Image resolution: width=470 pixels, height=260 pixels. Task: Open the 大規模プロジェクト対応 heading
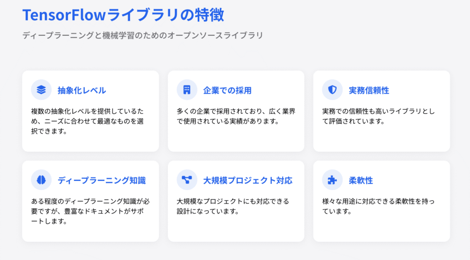tap(247, 180)
